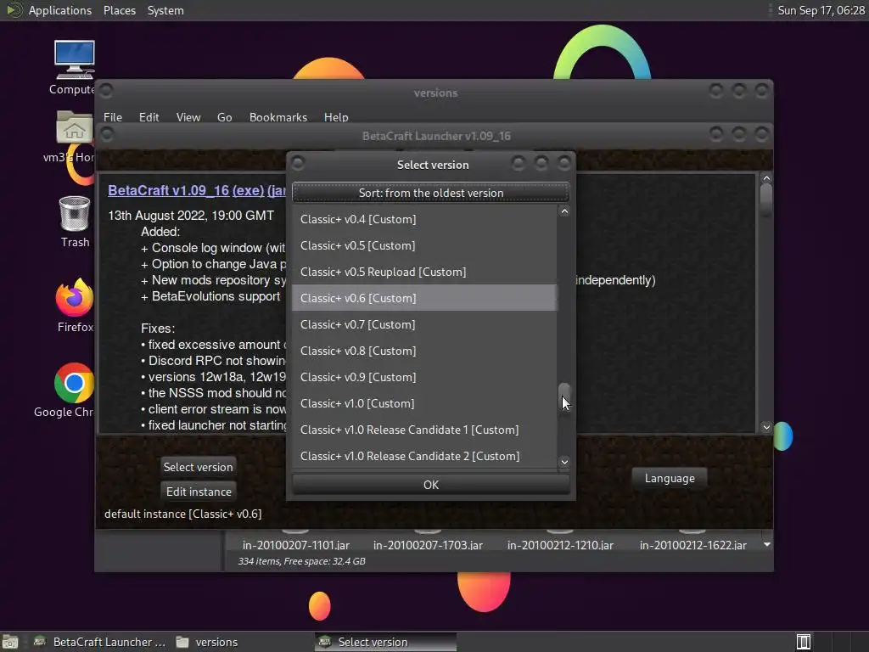
Task: Select Classic+ v0.8 [Custom]
Action: (x=424, y=351)
